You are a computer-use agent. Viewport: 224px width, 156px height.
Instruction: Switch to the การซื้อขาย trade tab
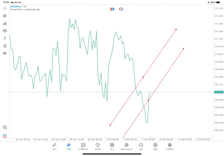click(x=83, y=146)
